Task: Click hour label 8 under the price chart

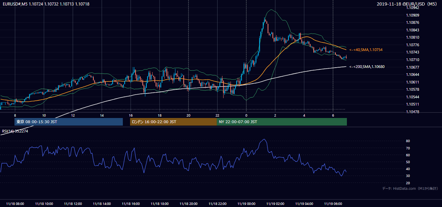Action: pos(15,115)
